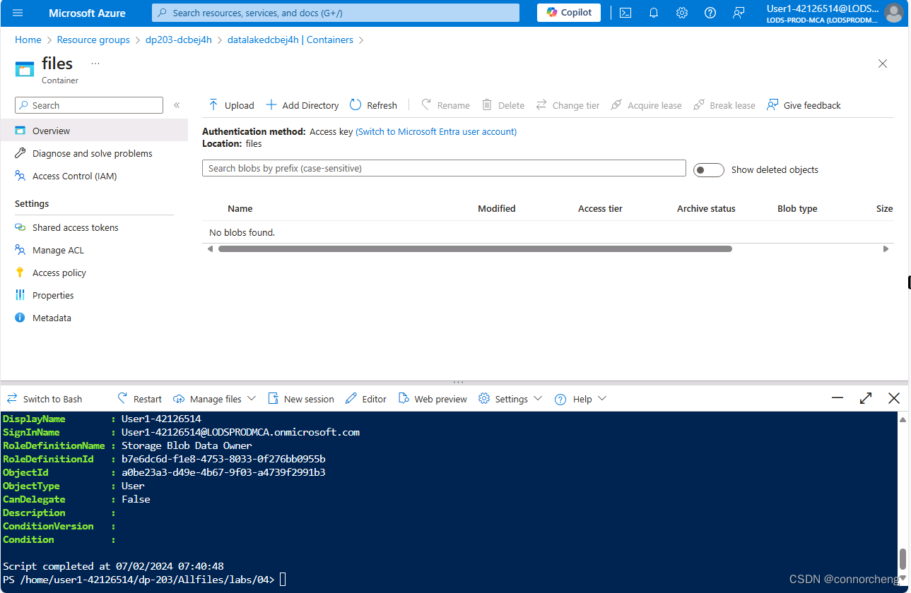Open the Azure portal hamburger menu
Screen dimensions: 911x593
click(x=18, y=13)
